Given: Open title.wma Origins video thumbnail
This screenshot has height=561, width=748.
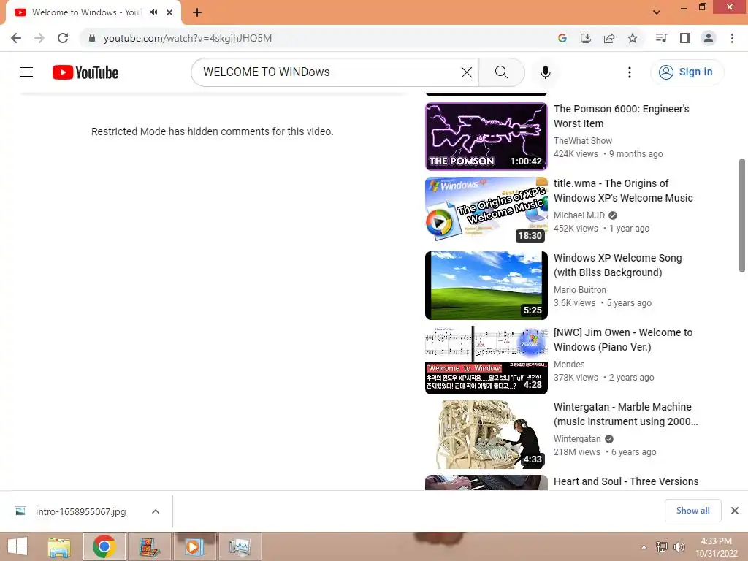Looking at the screenshot, I should click(x=486, y=210).
